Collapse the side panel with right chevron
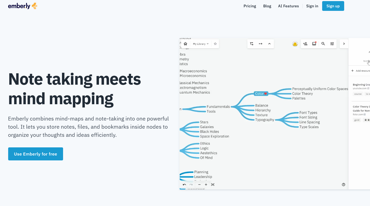 (x=344, y=44)
